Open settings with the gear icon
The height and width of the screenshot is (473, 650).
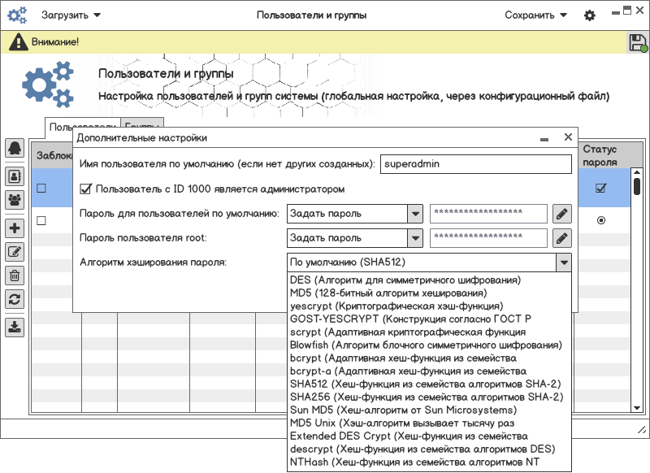pyautogui.click(x=590, y=15)
